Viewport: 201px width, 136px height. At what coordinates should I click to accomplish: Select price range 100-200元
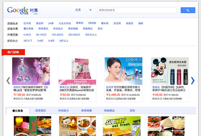click(57, 35)
